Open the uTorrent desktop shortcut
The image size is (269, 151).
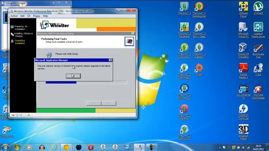(x=258, y=8)
